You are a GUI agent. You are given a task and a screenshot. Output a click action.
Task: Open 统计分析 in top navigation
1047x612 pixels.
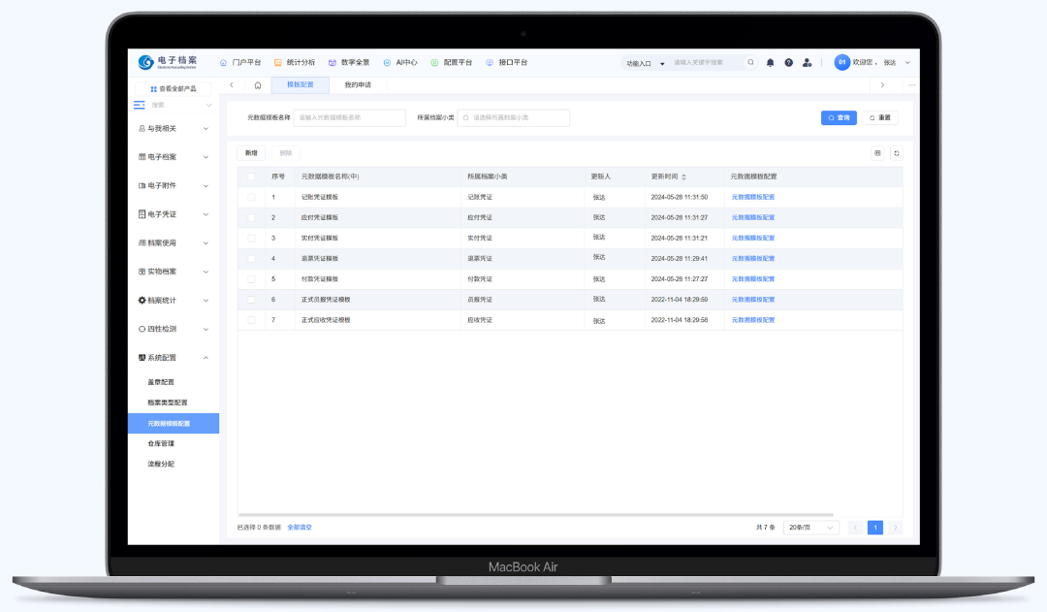click(295, 62)
